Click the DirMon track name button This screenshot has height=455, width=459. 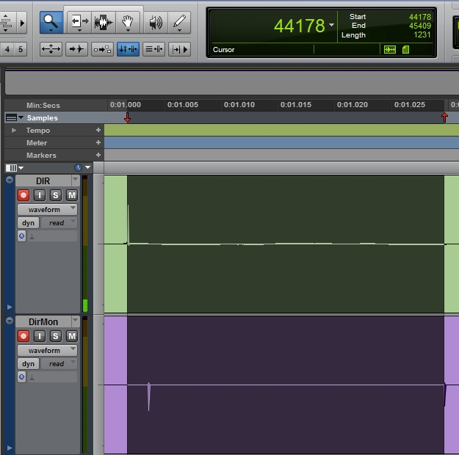click(x=43, y=321)
